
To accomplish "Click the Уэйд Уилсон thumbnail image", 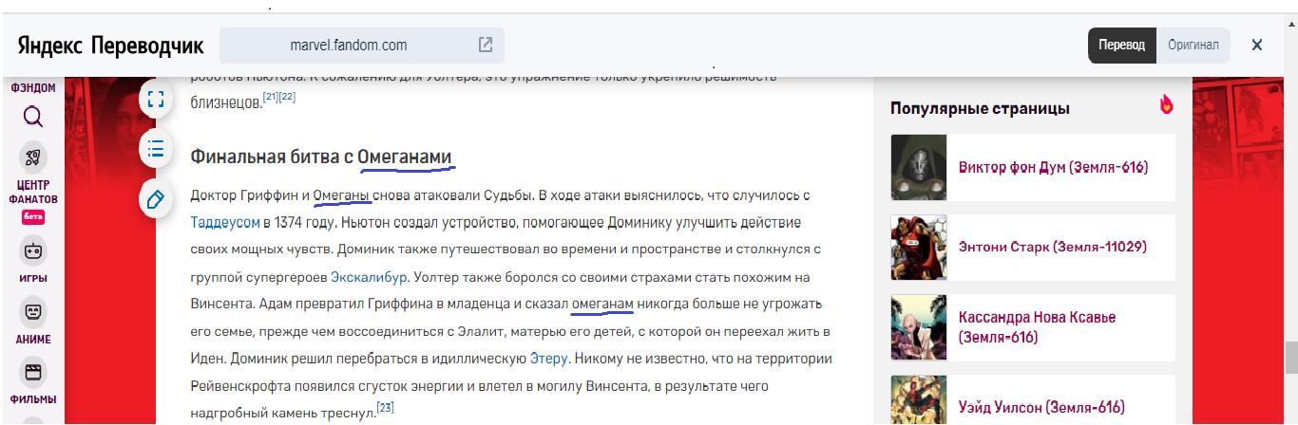I will (920, 400).
